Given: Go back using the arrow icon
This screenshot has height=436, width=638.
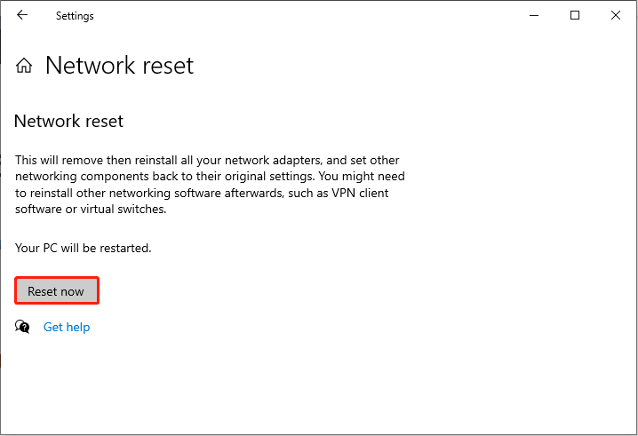Looking at the screenshot, I should point(22,15).
